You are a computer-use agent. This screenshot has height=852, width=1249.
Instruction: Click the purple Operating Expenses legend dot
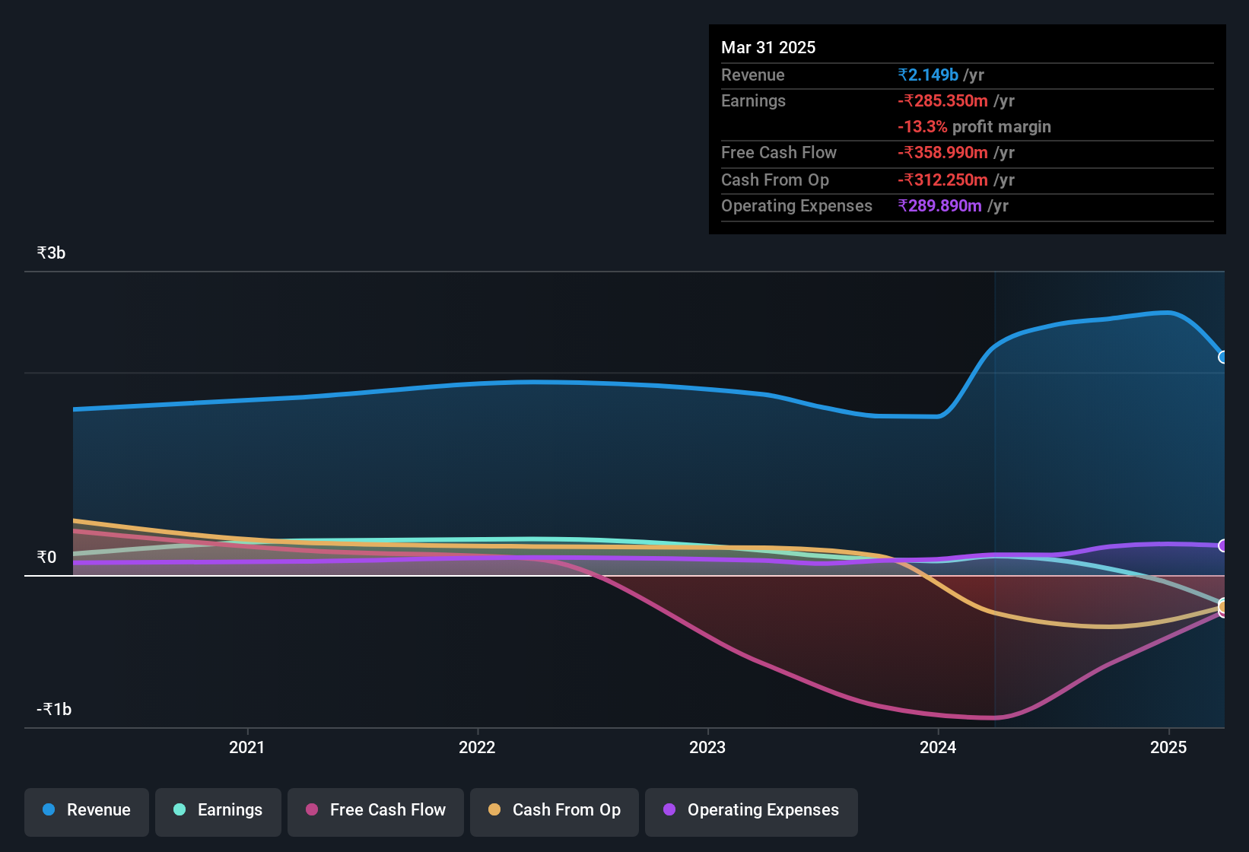(x=669, y=809)
